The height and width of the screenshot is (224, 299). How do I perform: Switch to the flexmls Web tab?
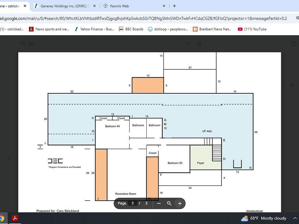119,6
